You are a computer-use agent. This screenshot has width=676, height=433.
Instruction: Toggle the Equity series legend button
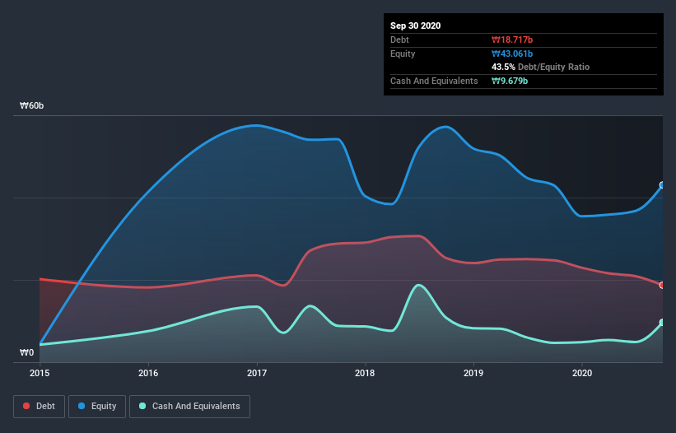click(x=97, y=407)
